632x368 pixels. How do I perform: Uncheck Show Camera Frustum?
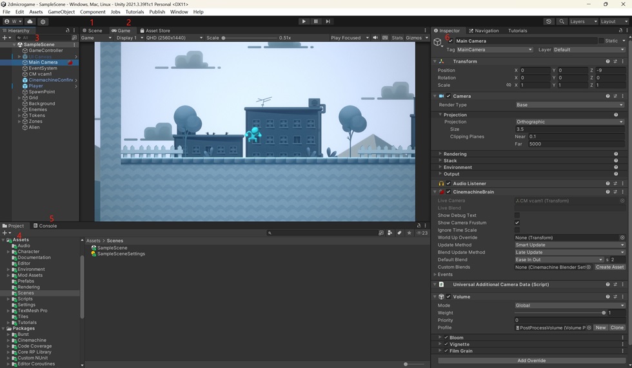[517, 223]
